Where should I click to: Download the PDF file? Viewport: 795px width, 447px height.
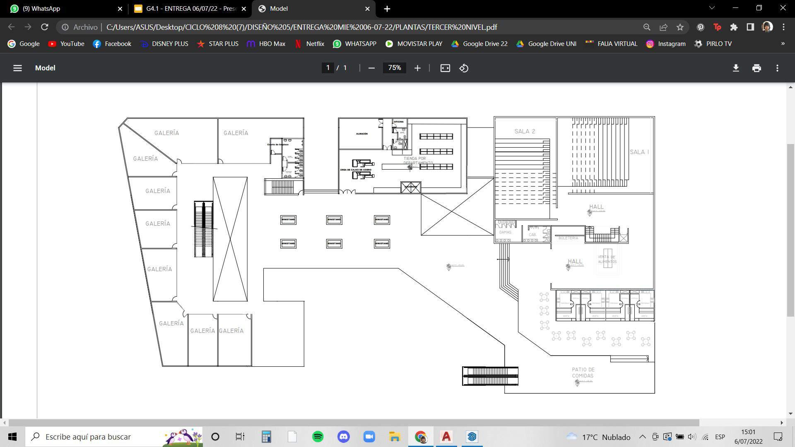coord(736,68)
